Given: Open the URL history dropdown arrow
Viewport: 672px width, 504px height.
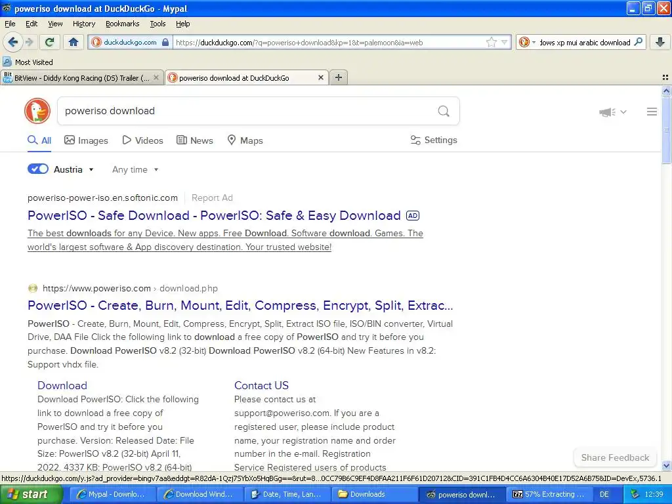Looking at the screenshot, I should [x=505, y=43].
